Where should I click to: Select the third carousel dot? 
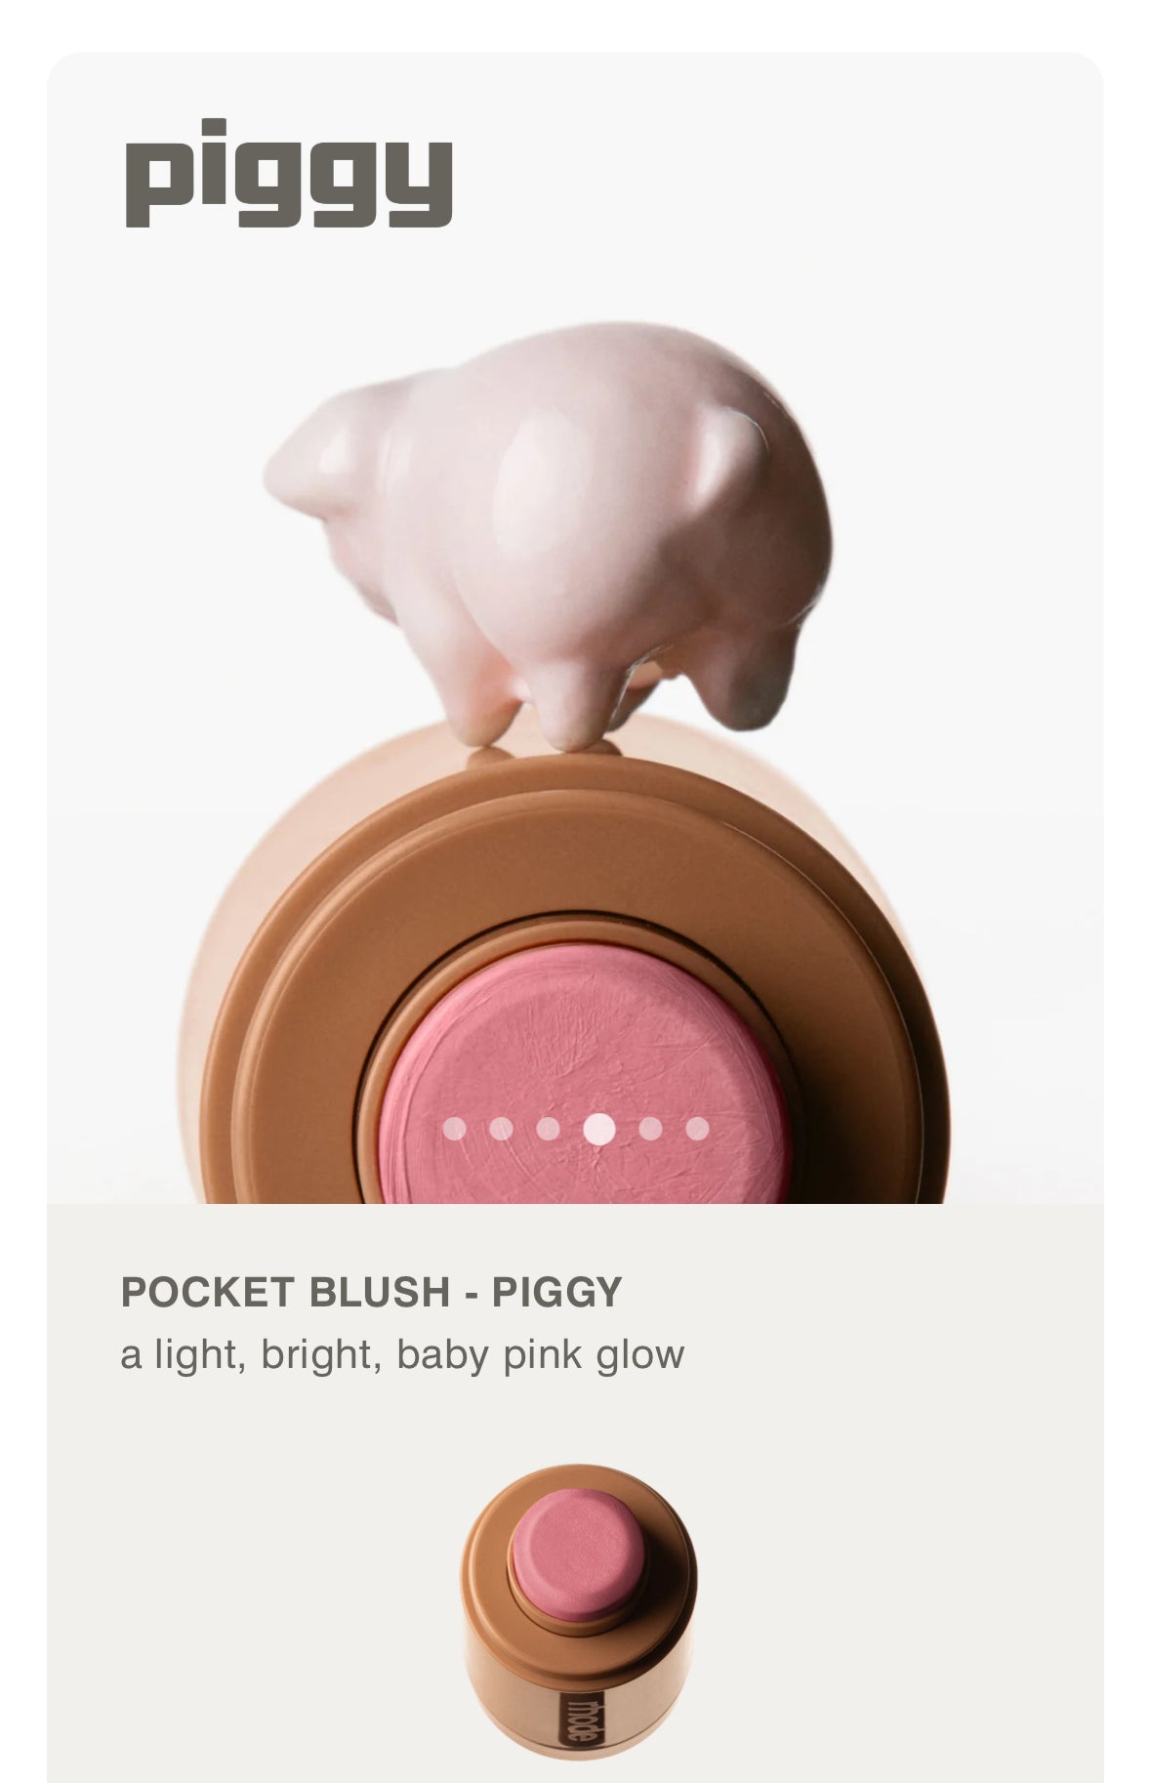(548, 1129)
